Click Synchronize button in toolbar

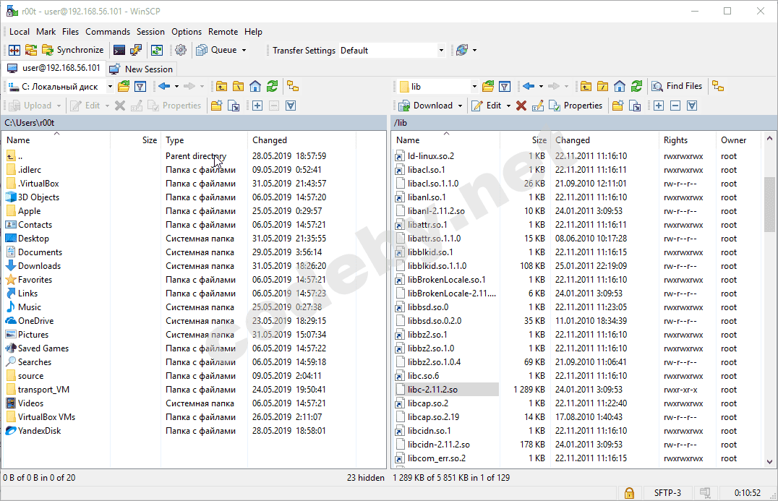[73, 50]
